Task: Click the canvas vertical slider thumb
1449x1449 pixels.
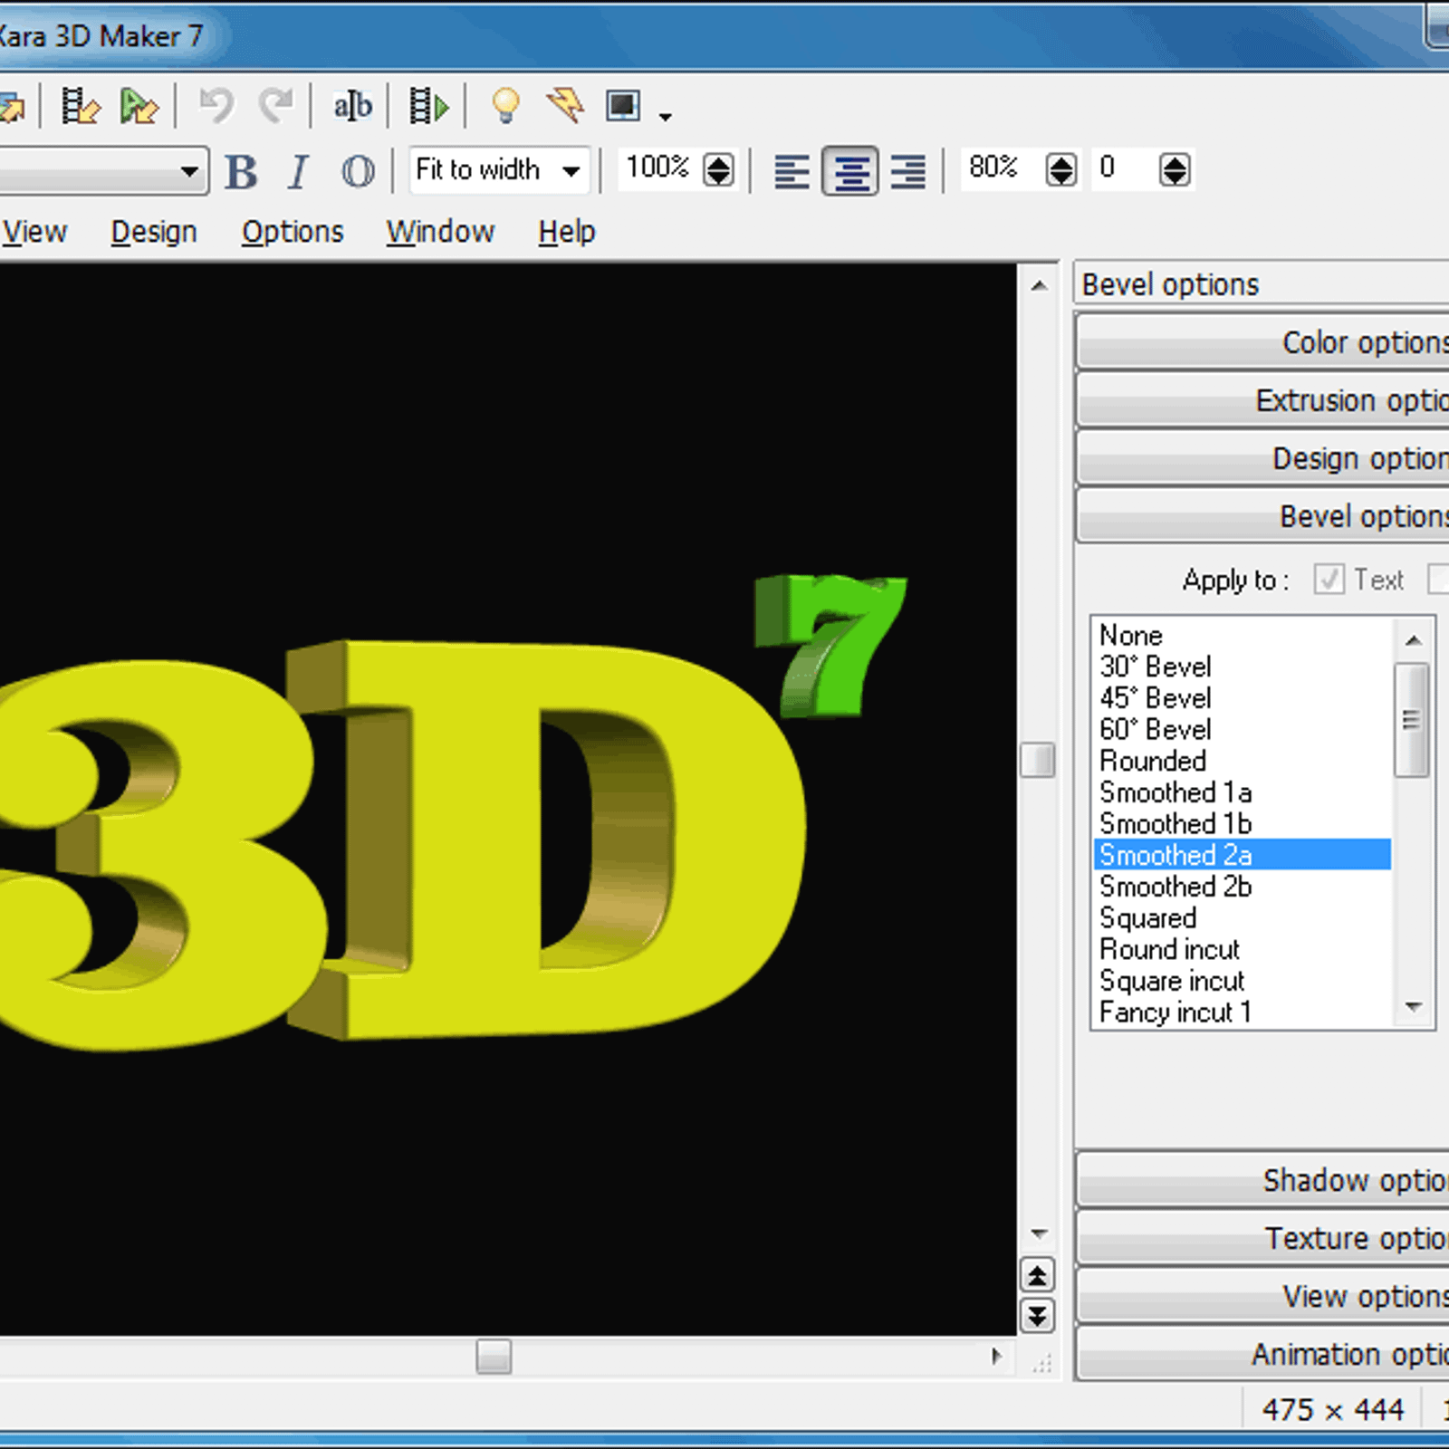Action: tap(1038, 760)
